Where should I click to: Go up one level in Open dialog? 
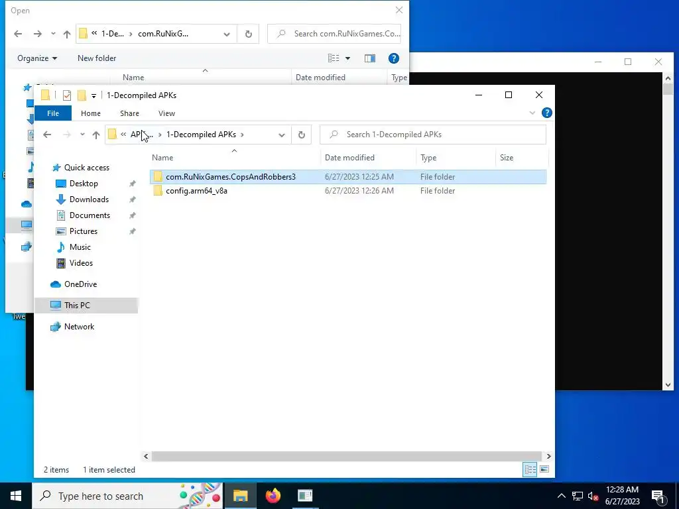tap(67, 34)
